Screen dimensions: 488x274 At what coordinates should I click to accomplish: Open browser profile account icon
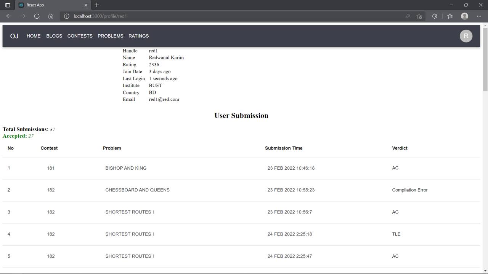click(x=464, y=16)
